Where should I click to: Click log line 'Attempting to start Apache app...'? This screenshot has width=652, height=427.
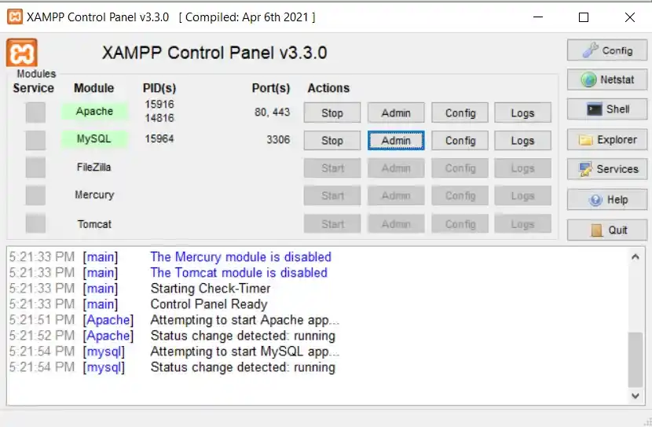tap(245, 320)
